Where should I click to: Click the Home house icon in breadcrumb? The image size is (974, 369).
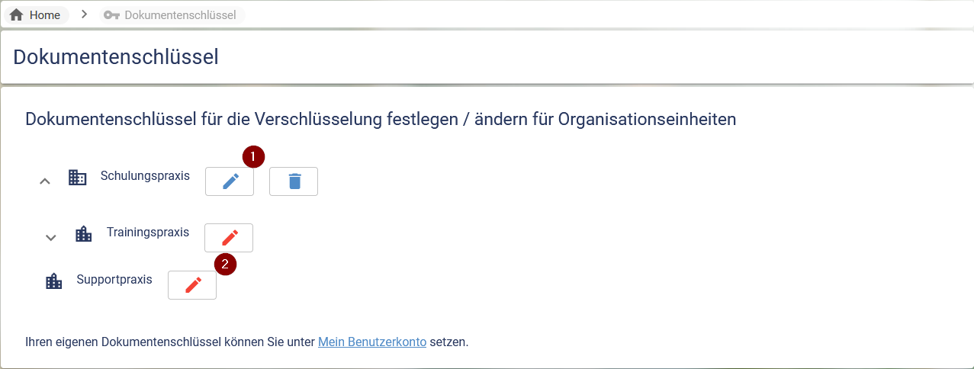[x=17, y=15]
